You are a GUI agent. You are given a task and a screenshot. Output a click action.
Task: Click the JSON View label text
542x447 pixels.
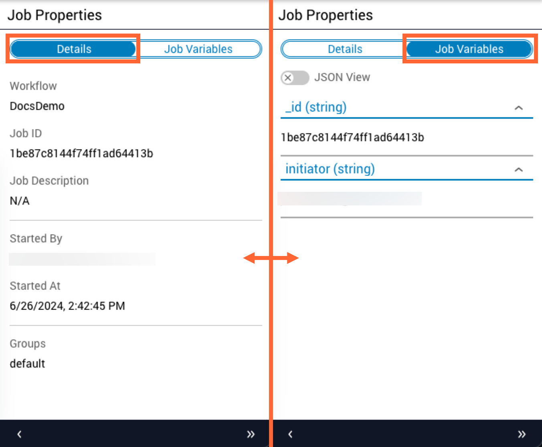(x=342, y=77)
